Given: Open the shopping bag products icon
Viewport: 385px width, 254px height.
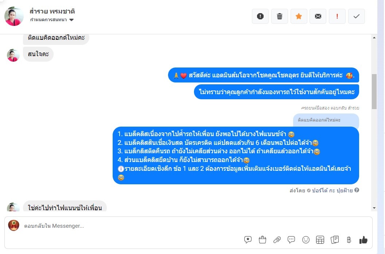Looking at the screenshot, I should tap(262, 240).
